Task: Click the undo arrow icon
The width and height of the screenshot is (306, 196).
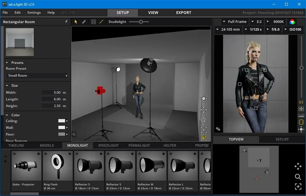Action: [x=64, y=13]
